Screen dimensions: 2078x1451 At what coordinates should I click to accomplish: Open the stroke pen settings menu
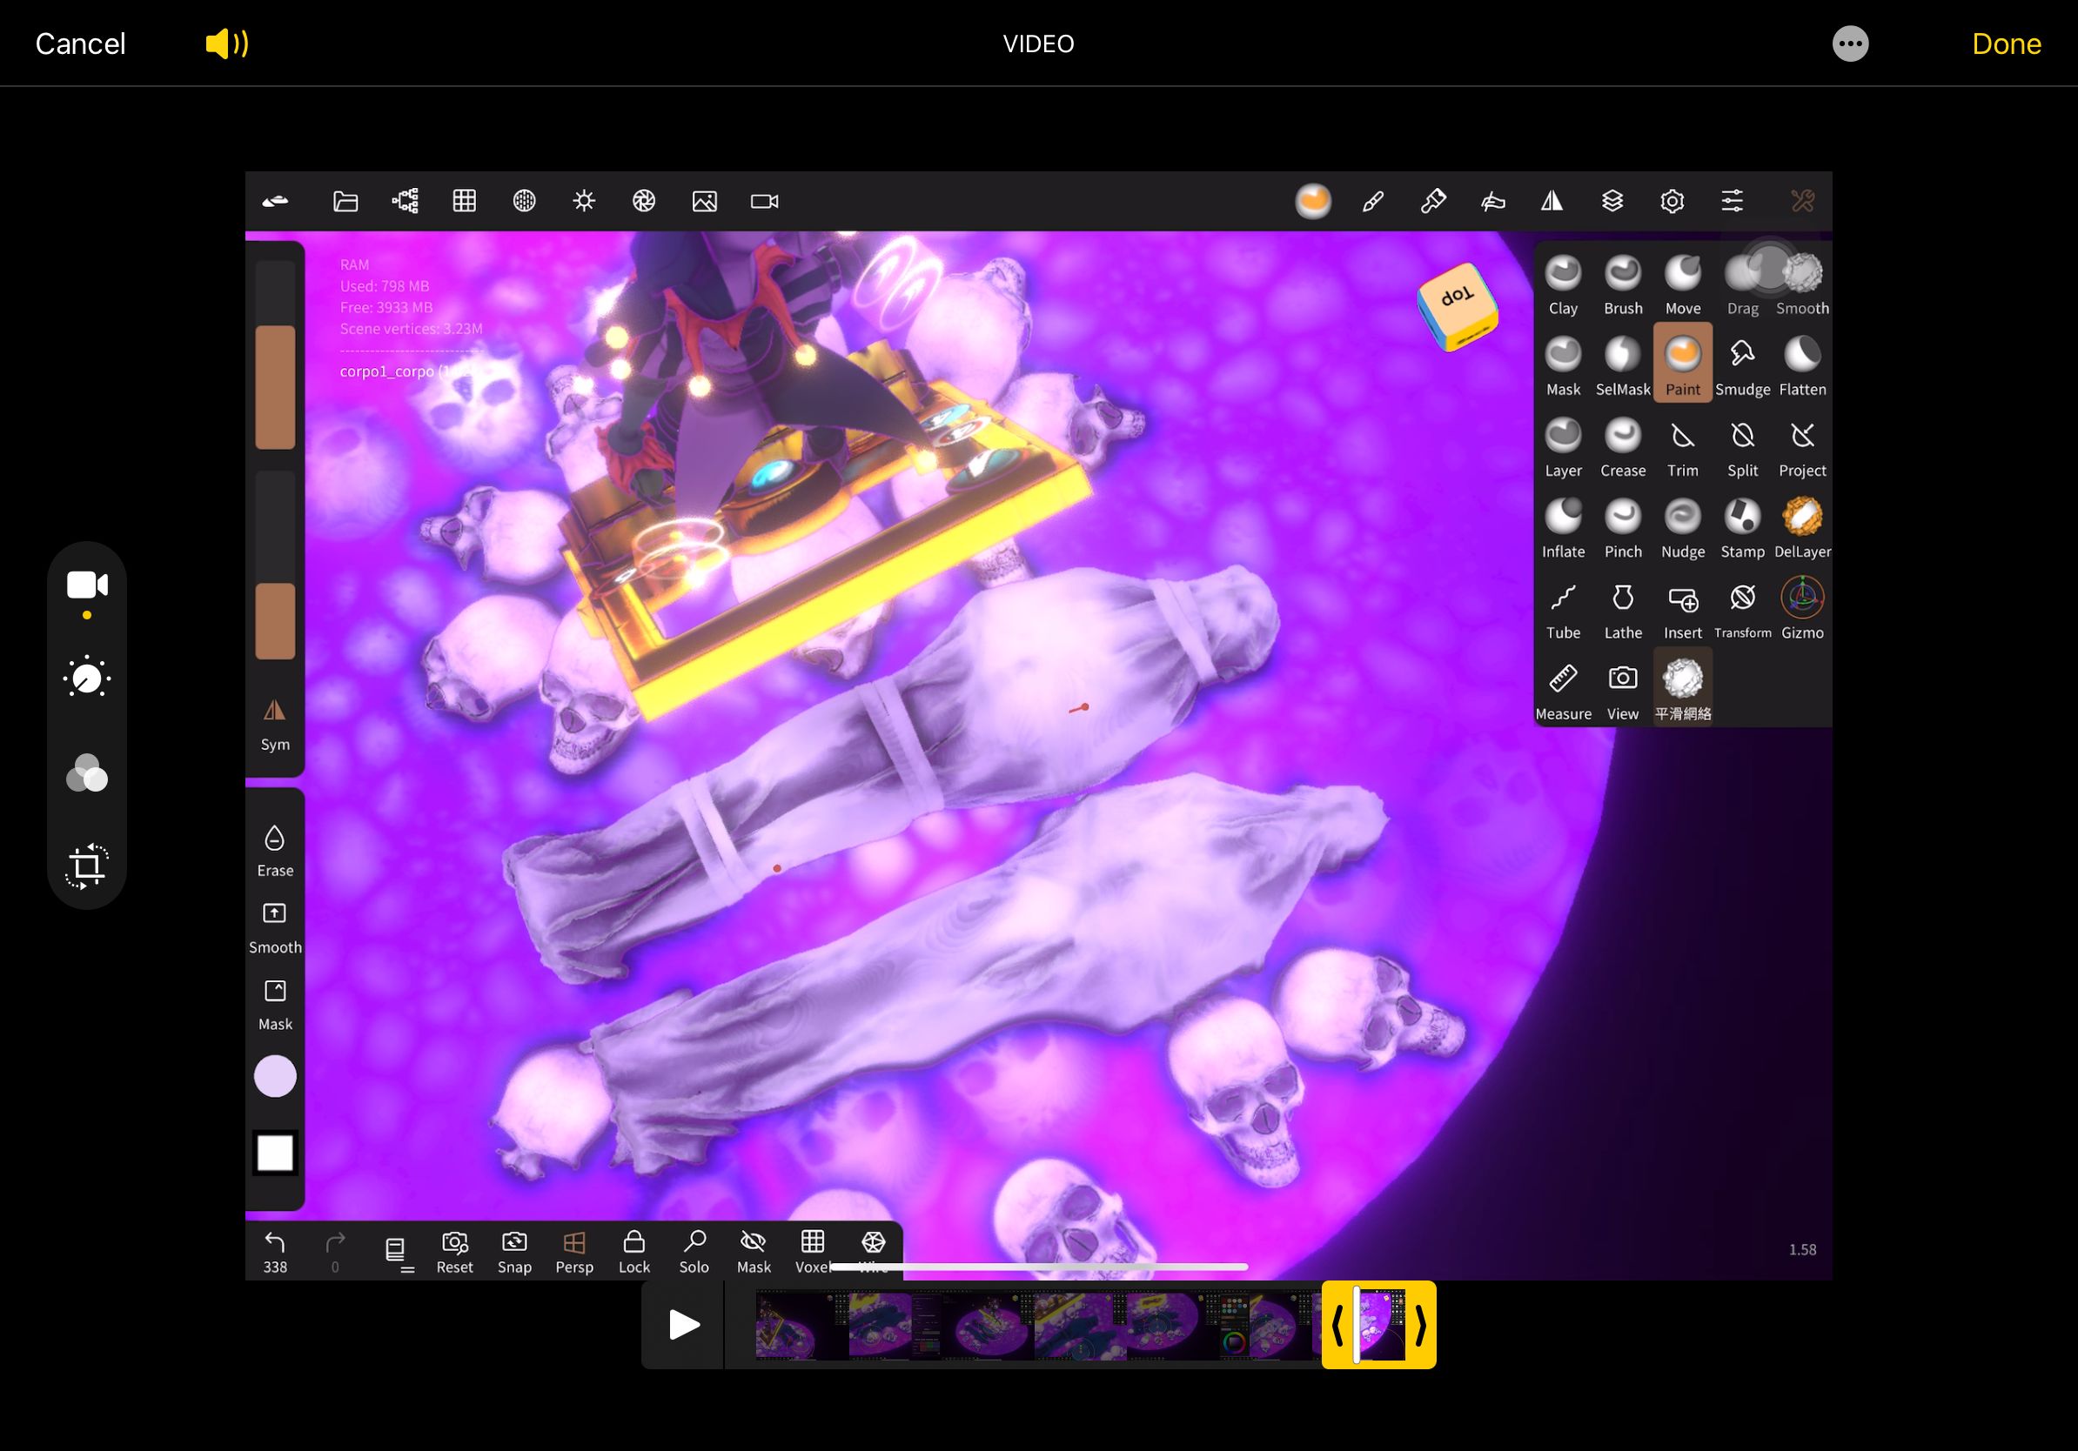1373,201
